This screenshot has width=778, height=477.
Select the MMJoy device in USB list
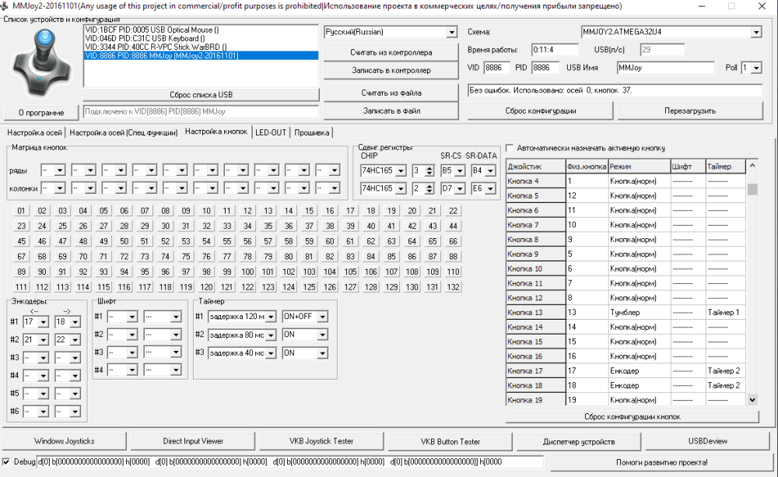click(x=161, y=56)
